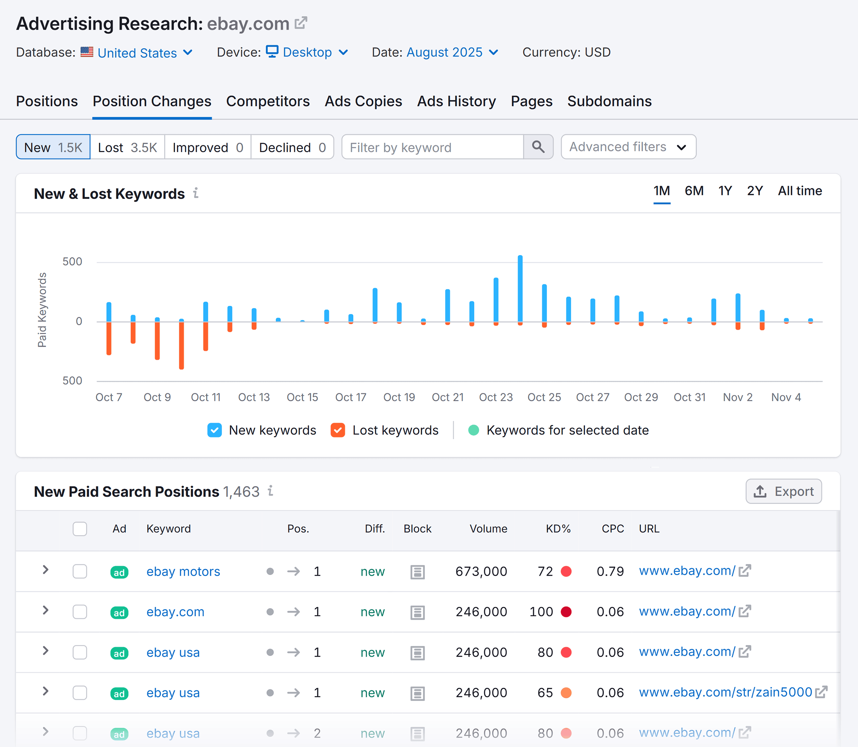Image resolution: width=858 pixels, height=747 pixels.
Task: Uncheck the Lost keywords legend checkbox
Action: point(338,430)
